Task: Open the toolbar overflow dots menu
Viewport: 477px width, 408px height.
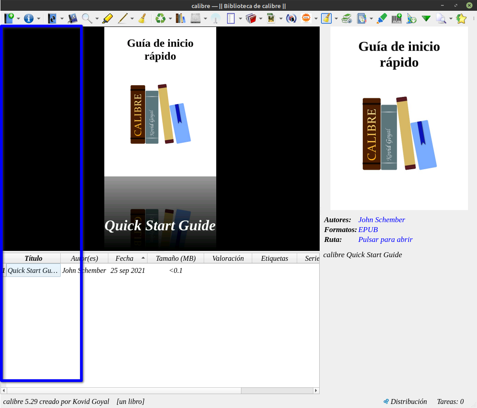Action: [474, 18]
